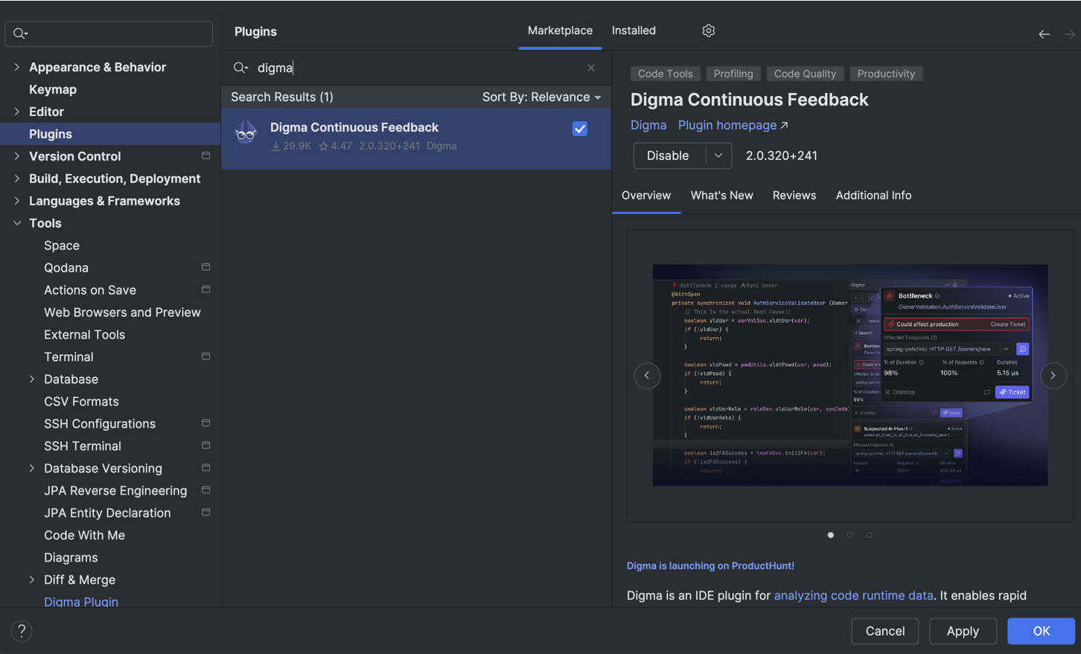The width and height of the screenshot is (1081, 654).
Task: Click the magnifier icon in the plugin search bar
Action: tap(240, 68)
